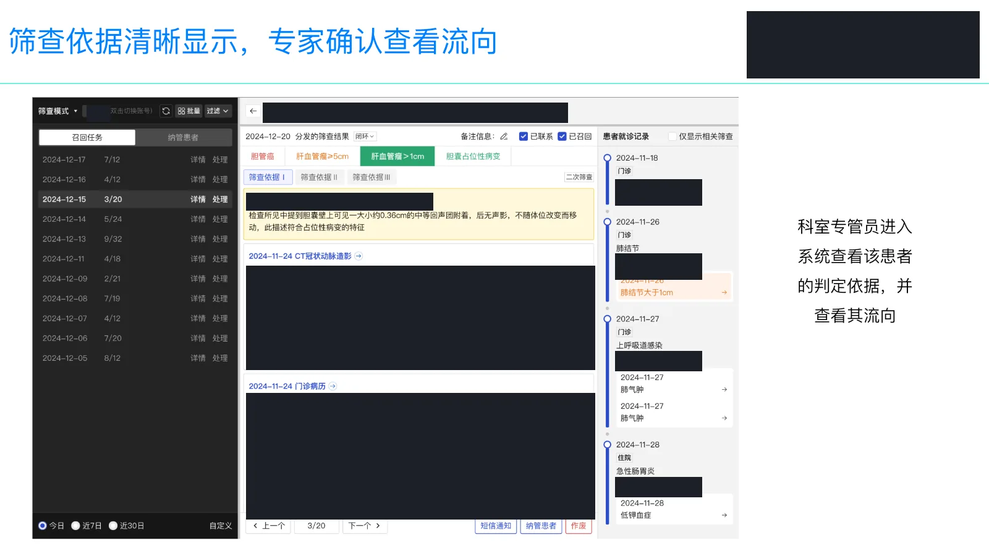The image size is (989, 556).
Task: Select the 胆管癌 tab
Action: point(263,156)
